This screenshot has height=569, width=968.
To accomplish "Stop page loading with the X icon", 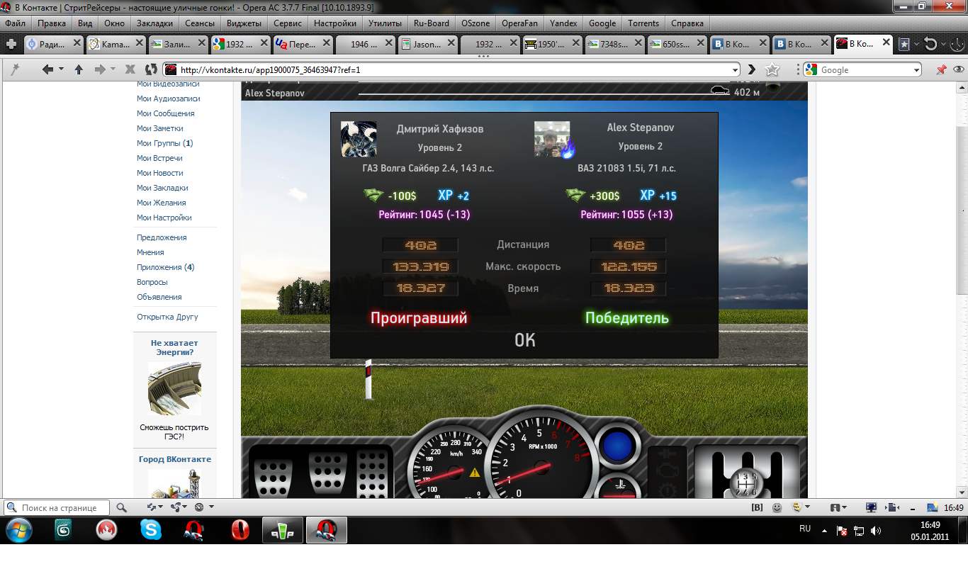I will coord(130,69).
